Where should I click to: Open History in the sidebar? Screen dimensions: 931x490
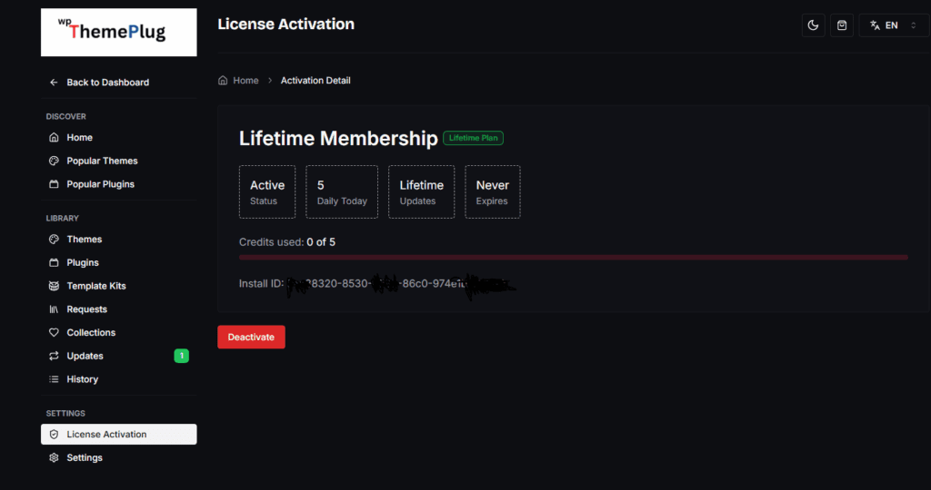(x=82, y=379)
